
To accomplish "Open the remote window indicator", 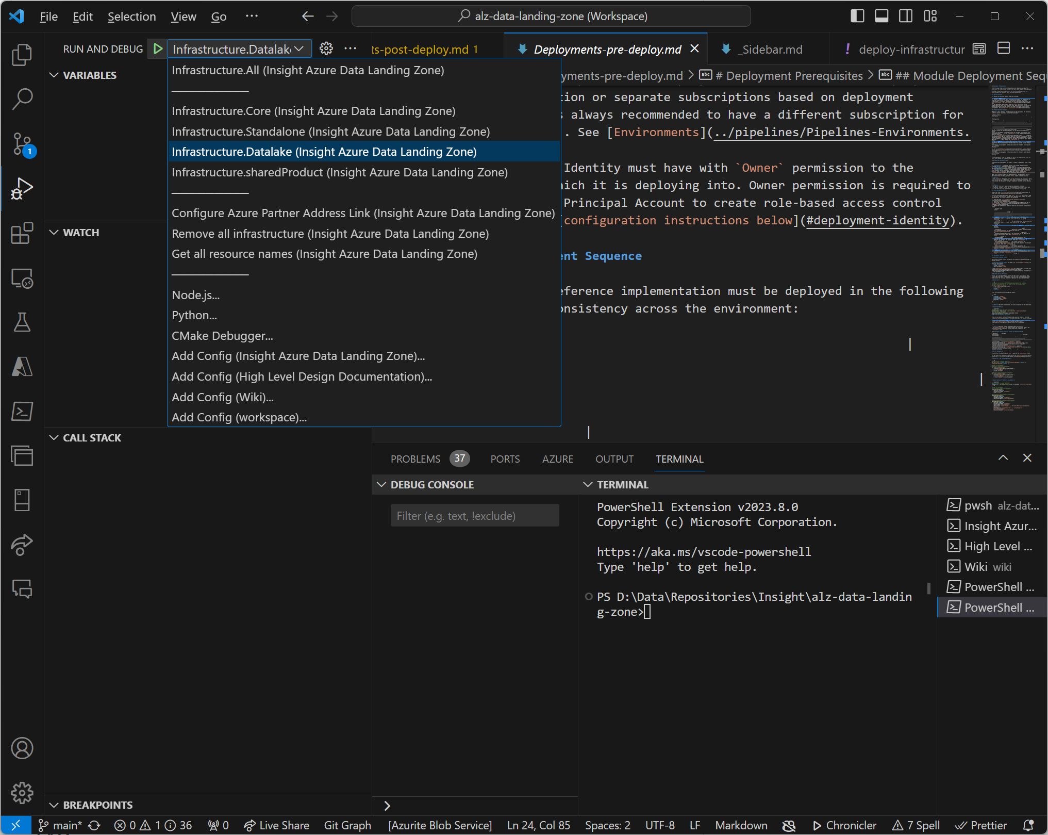I will pyautogui.click(x=16, y=825).
